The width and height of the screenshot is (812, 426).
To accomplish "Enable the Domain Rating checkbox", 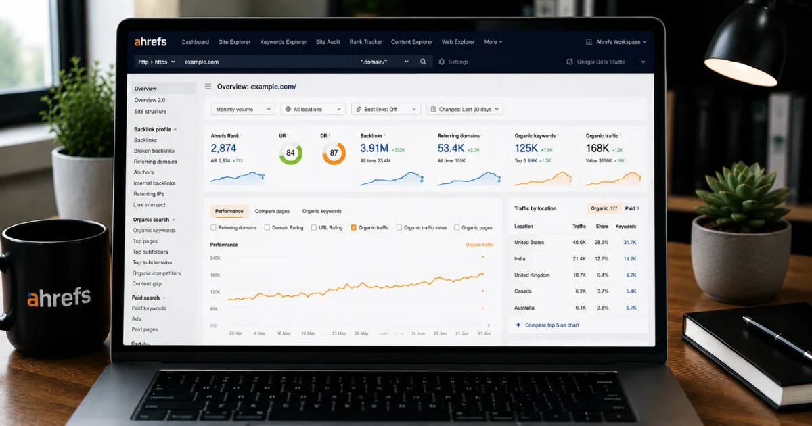I will tap(267, 228).
